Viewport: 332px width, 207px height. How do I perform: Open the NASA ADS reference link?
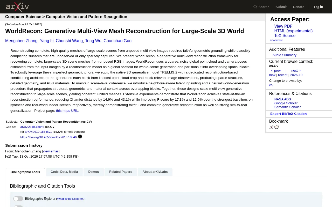point(283,99)
